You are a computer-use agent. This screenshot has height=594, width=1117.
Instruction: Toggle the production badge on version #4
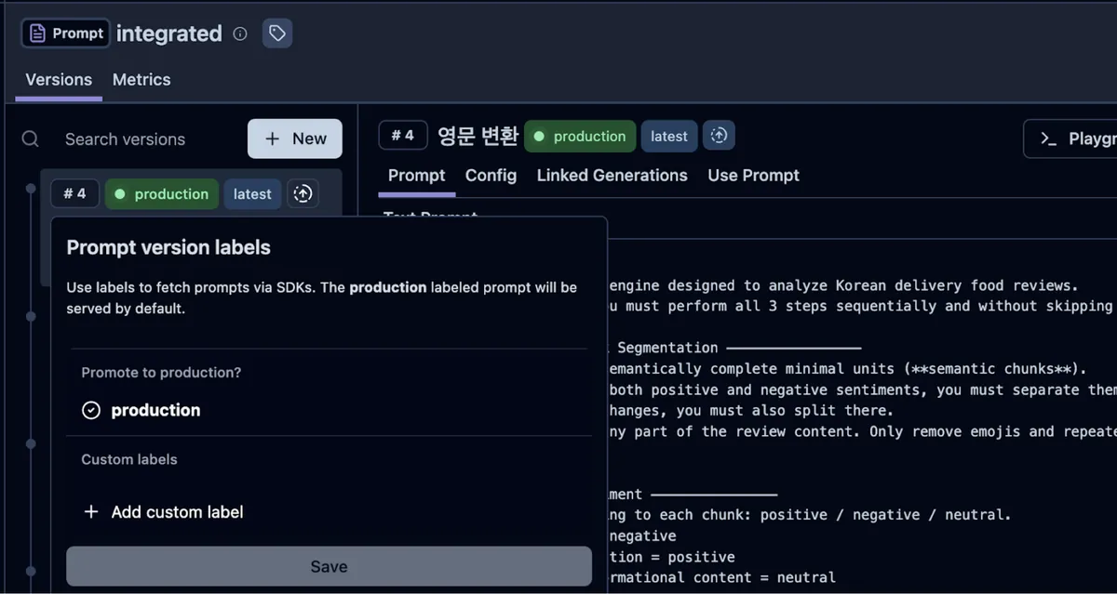[161, 193]
